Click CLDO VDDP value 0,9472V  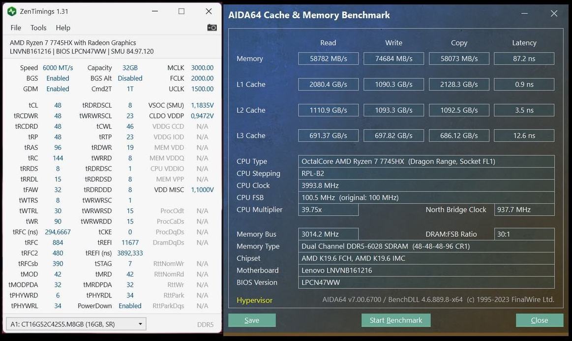(x=202, y=116)
